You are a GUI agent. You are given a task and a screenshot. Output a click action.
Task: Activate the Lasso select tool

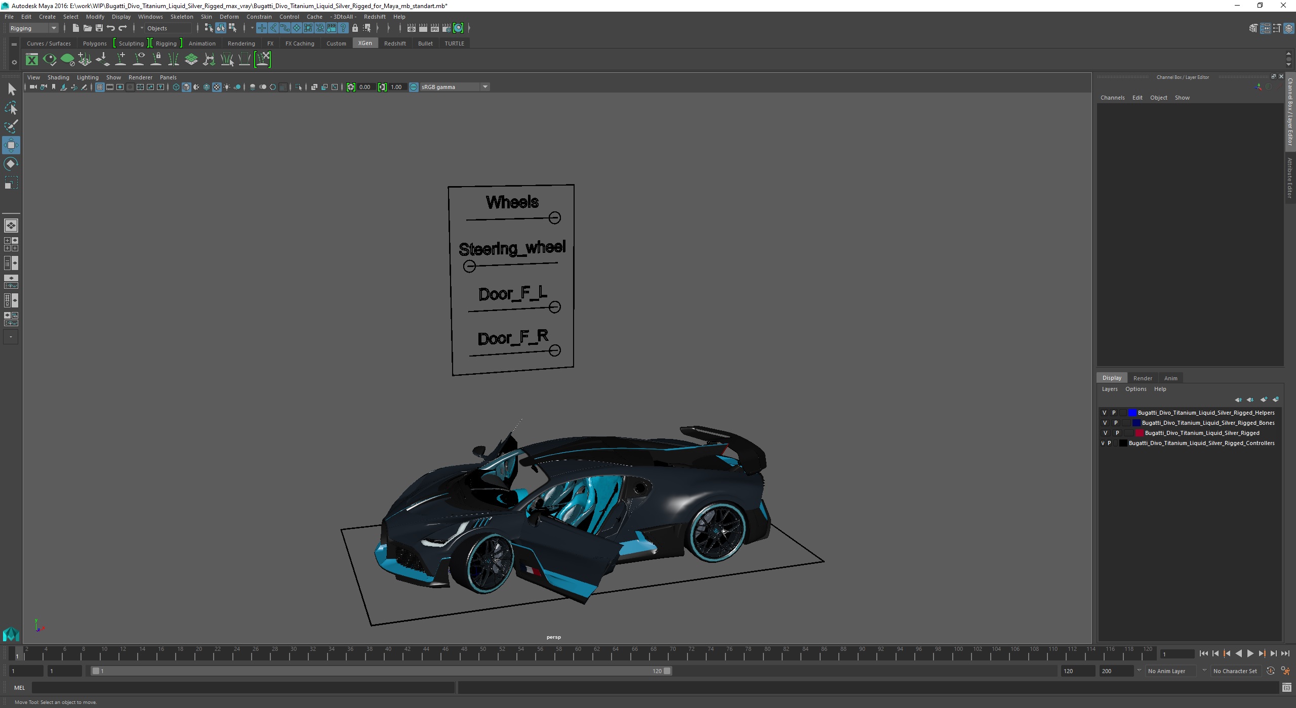pos(11,108)
